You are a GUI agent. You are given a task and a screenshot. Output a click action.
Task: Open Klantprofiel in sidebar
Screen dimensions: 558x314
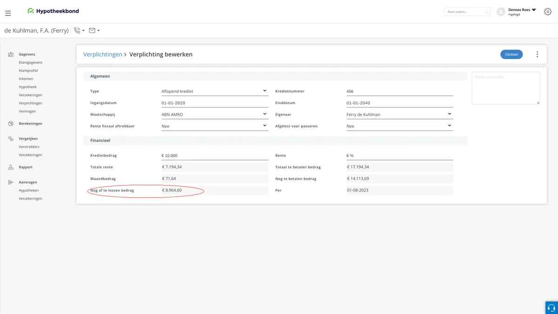[x=28, y=71]
